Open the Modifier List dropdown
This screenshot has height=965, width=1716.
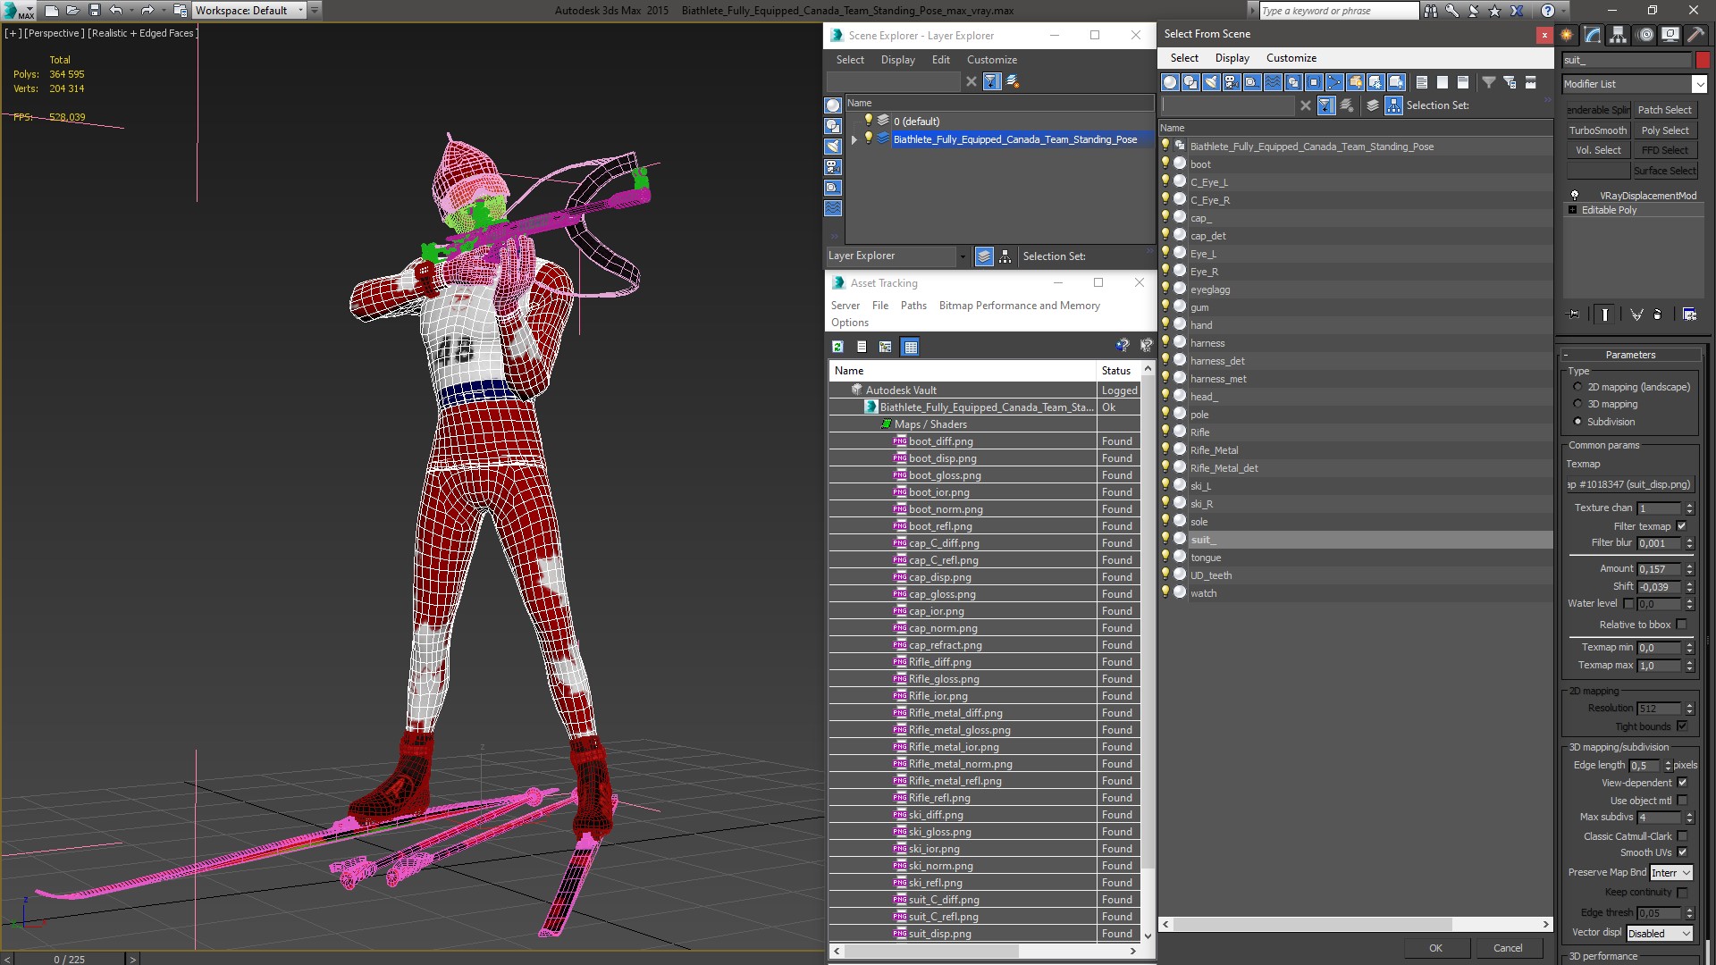(x=1699, y=84)
